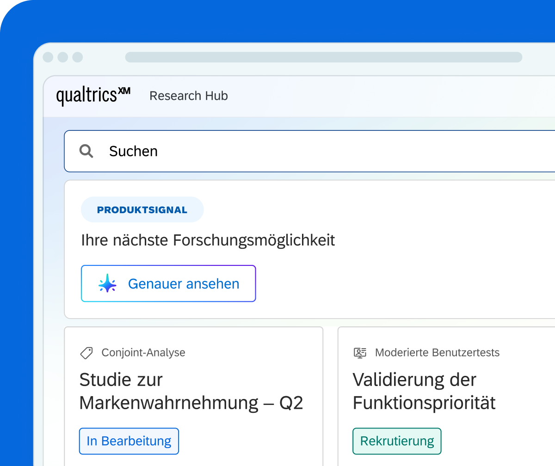
Task: Select the PRODUKTSIGNAL badge
Action: coord(142,210)
